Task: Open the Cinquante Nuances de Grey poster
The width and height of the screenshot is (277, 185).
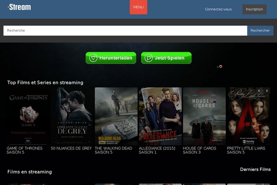Action: coord(72,116)
